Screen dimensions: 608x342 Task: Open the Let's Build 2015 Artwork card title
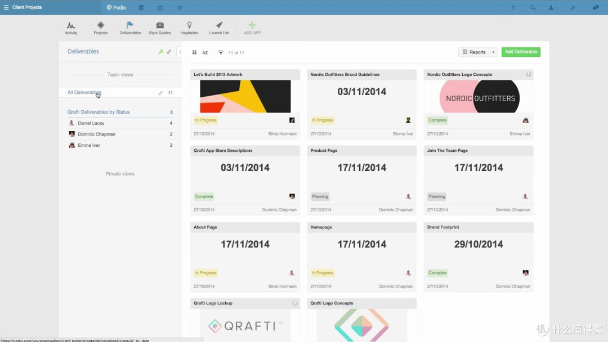pos(218,74)
